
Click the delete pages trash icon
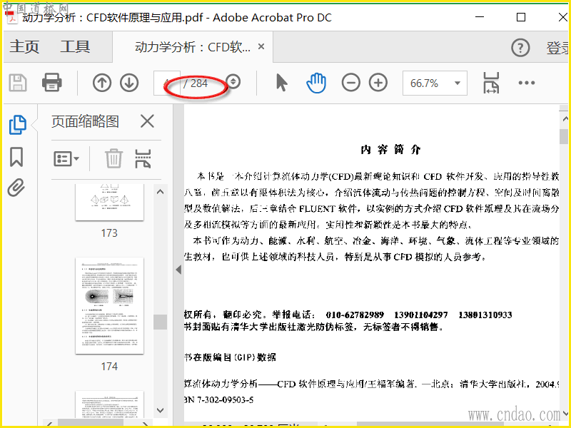(x=113, y=158)
